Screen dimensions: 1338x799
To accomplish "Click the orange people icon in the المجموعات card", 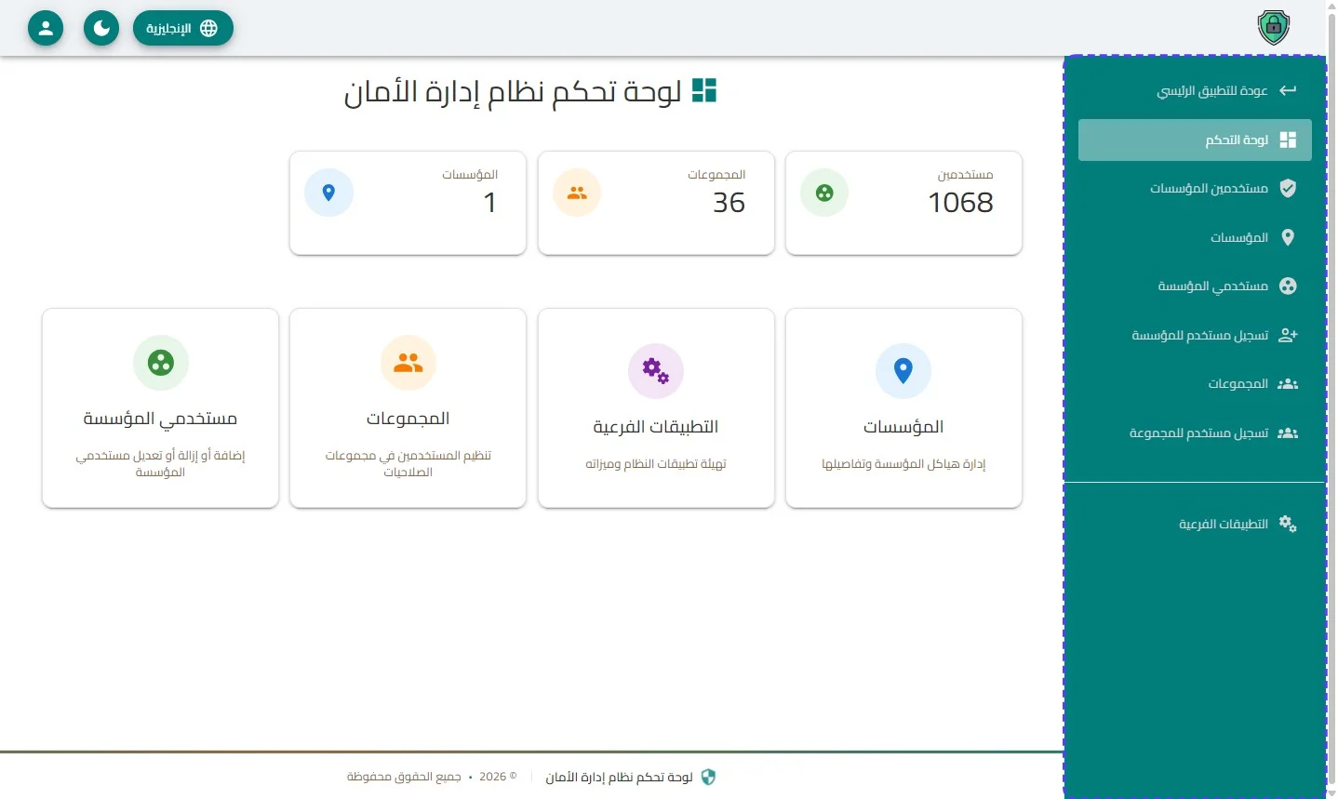I will [x=408, y=363].
